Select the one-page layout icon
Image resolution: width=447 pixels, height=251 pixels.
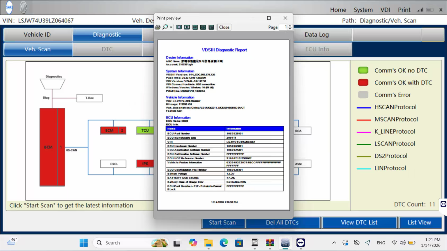point(179,27)
